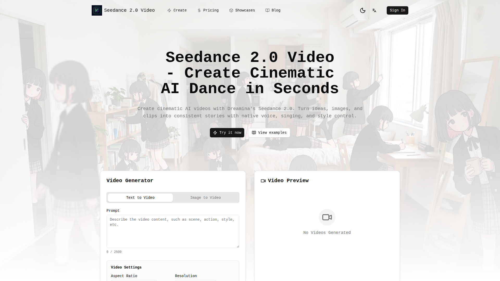The height and width of the screenshot is (281, 500).
Task: Click the Try it now button
Action: coord(227,133)
